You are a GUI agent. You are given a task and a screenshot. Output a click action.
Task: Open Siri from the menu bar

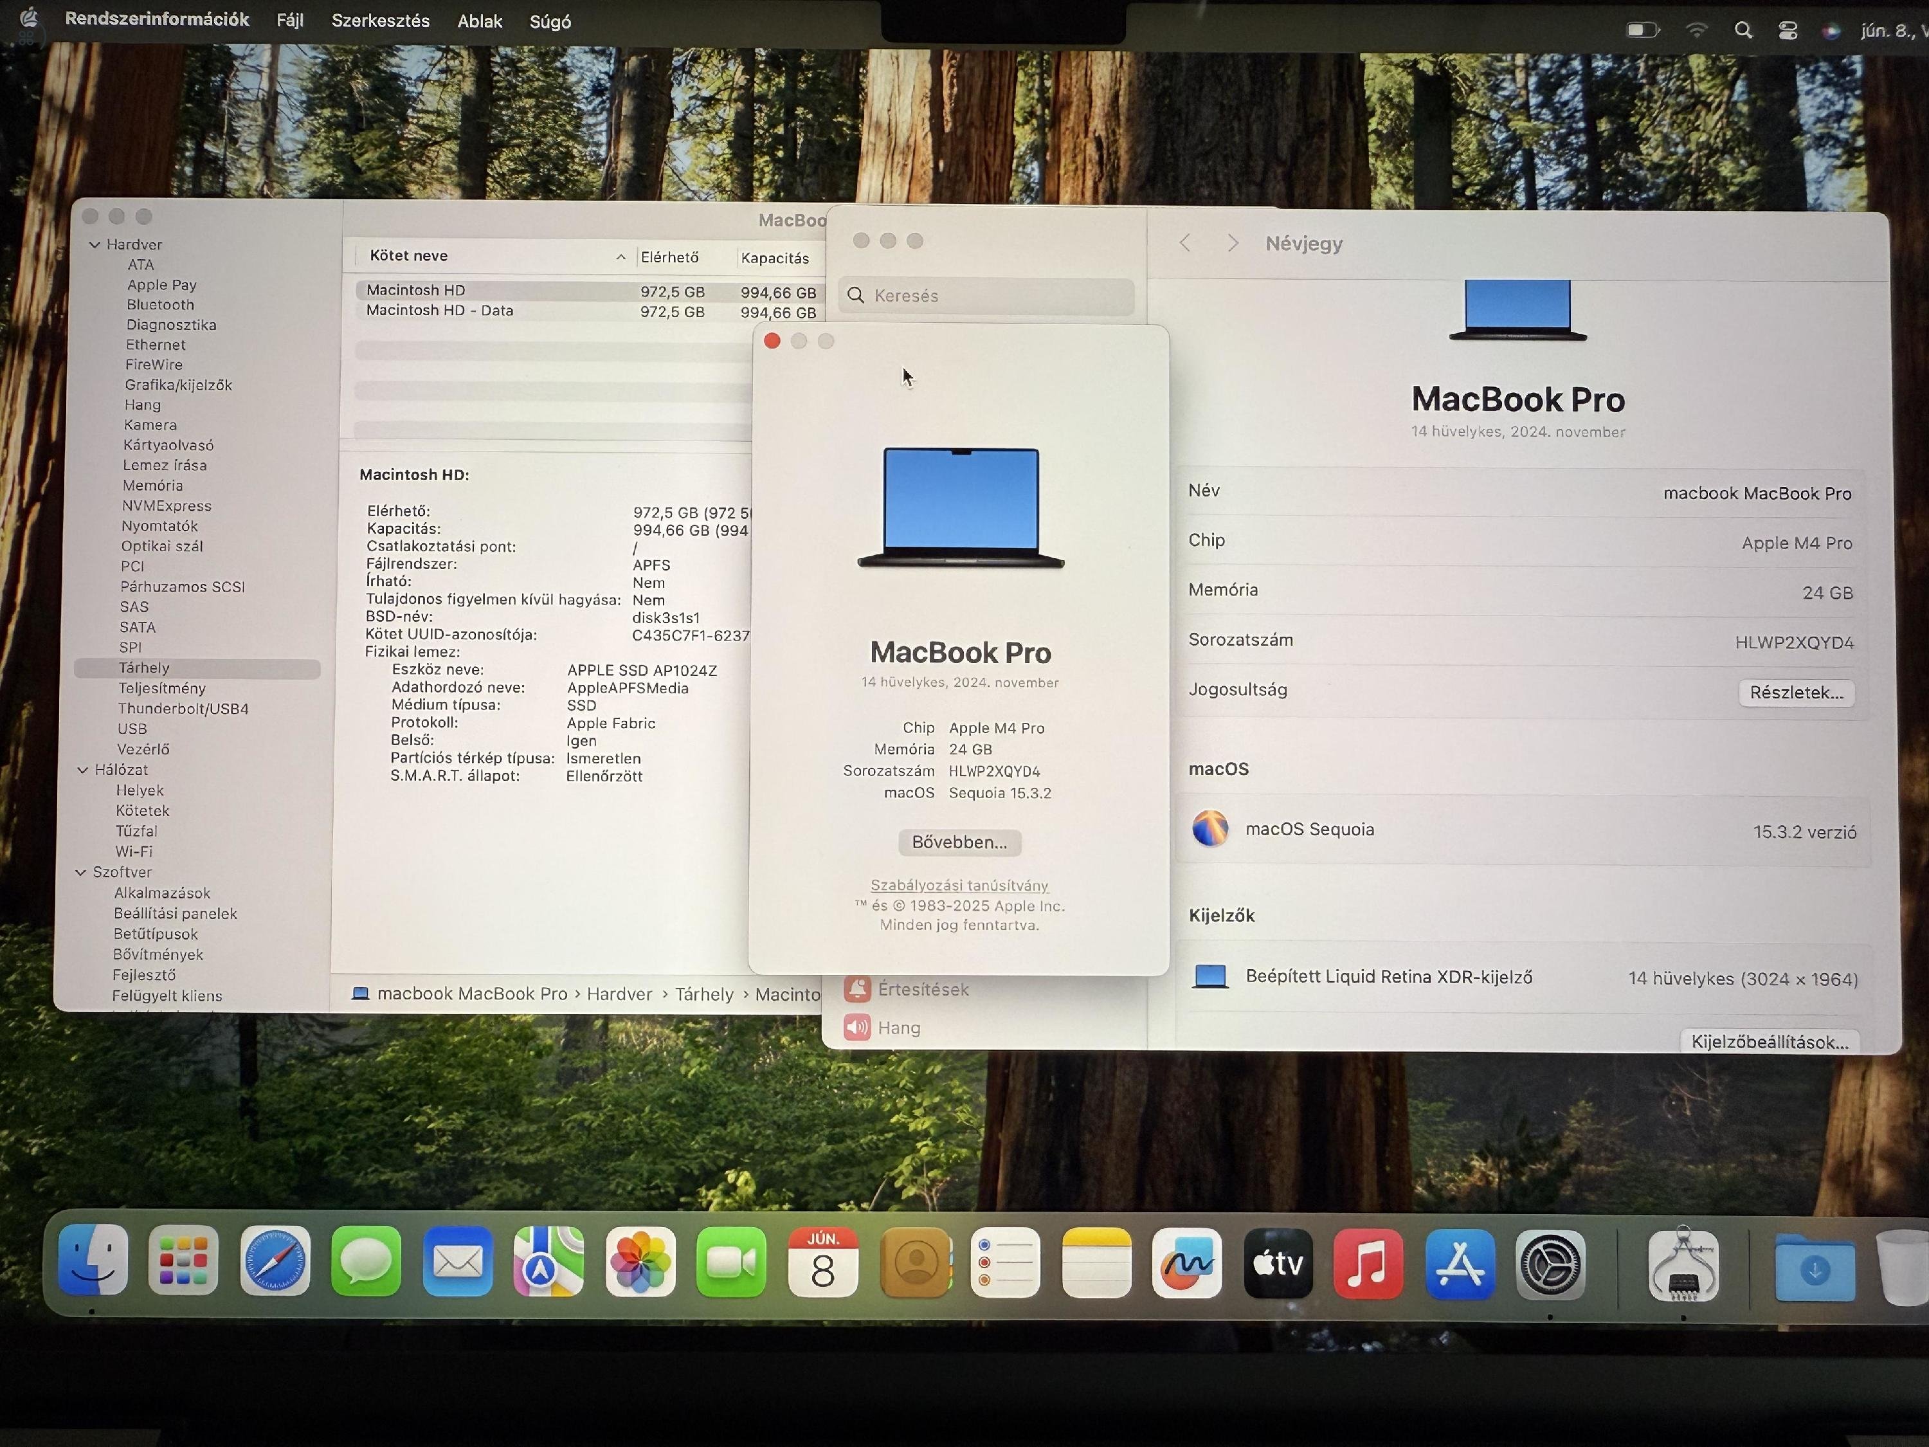[x=1831, y=30]
